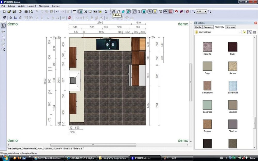Click the Sigma summary icon
258x161 pixels.
(x=106, y=12)
